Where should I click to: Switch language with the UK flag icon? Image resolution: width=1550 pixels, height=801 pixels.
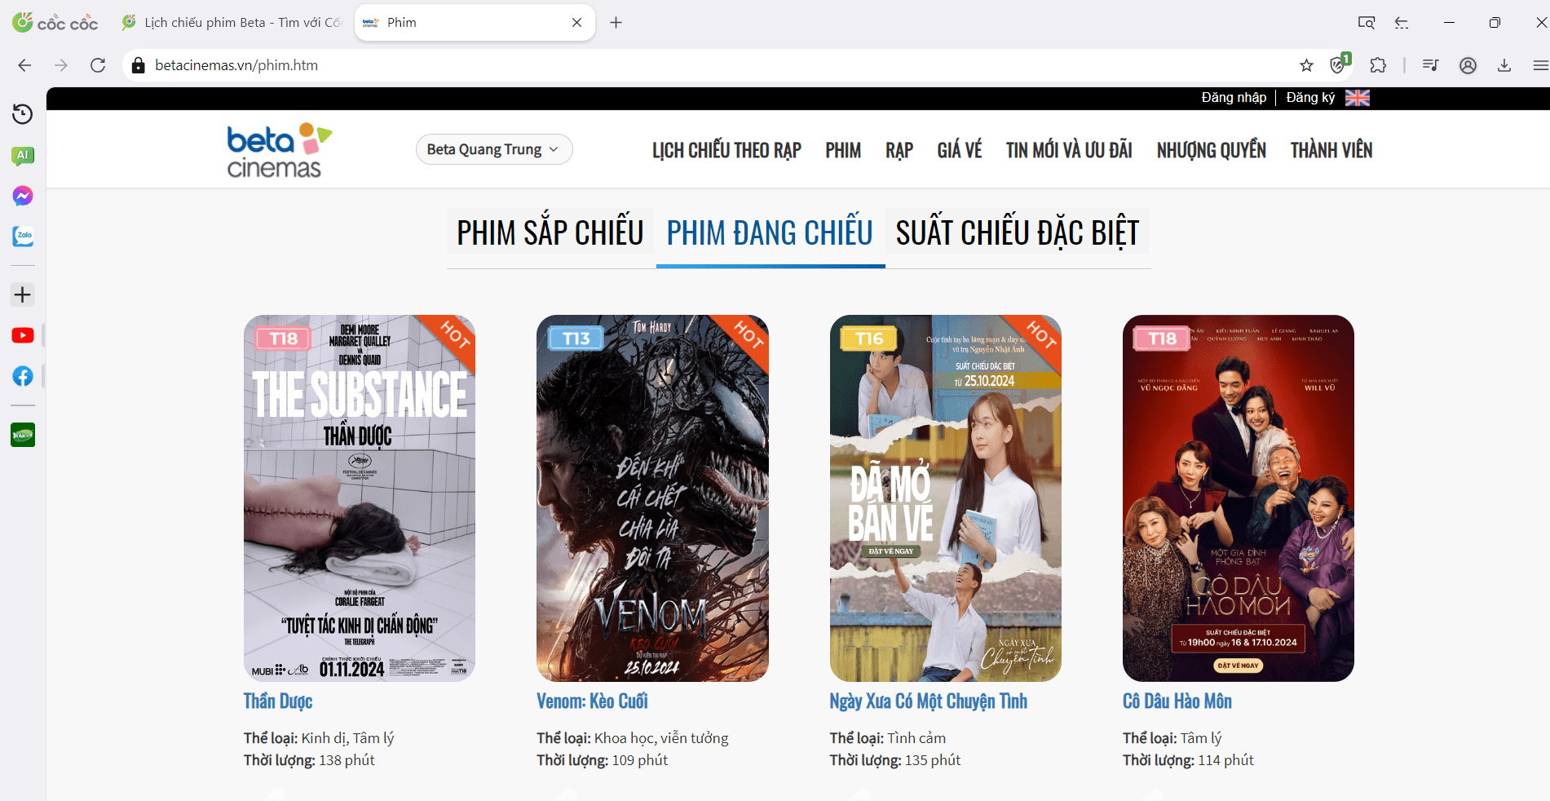coord(1357,98)
